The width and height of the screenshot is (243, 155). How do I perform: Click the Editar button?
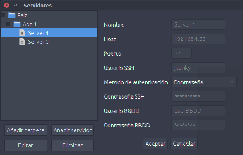click(25, 145)
